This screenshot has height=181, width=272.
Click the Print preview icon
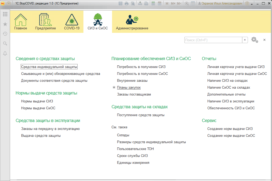point(133,3)
